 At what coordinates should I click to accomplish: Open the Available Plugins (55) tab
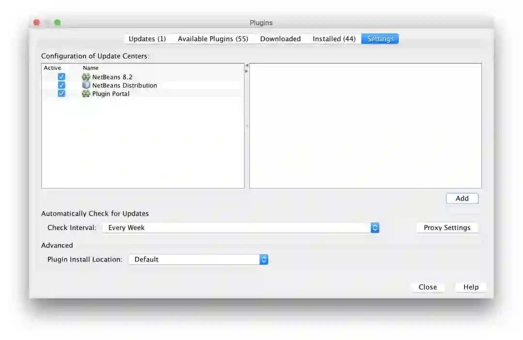click(x=213, y=39)
